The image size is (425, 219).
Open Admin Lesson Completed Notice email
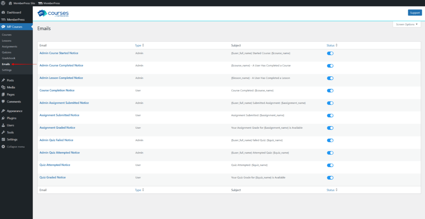61,78
